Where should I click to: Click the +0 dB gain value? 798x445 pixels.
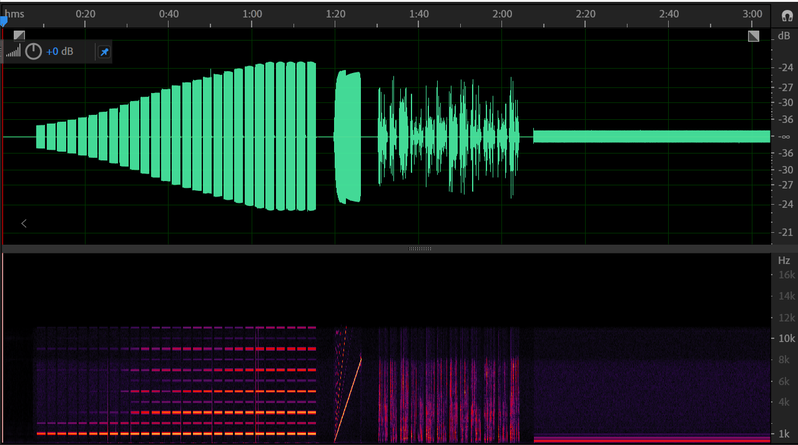pyautogui.click(x=59, y=51)
